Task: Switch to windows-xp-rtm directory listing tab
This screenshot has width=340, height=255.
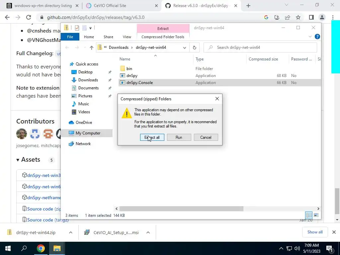Action: [43, 6]
